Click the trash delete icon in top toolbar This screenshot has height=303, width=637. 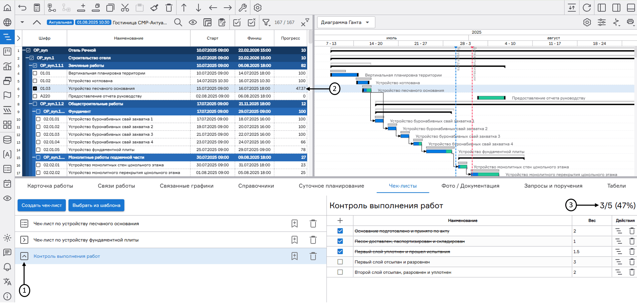point(169,8)
